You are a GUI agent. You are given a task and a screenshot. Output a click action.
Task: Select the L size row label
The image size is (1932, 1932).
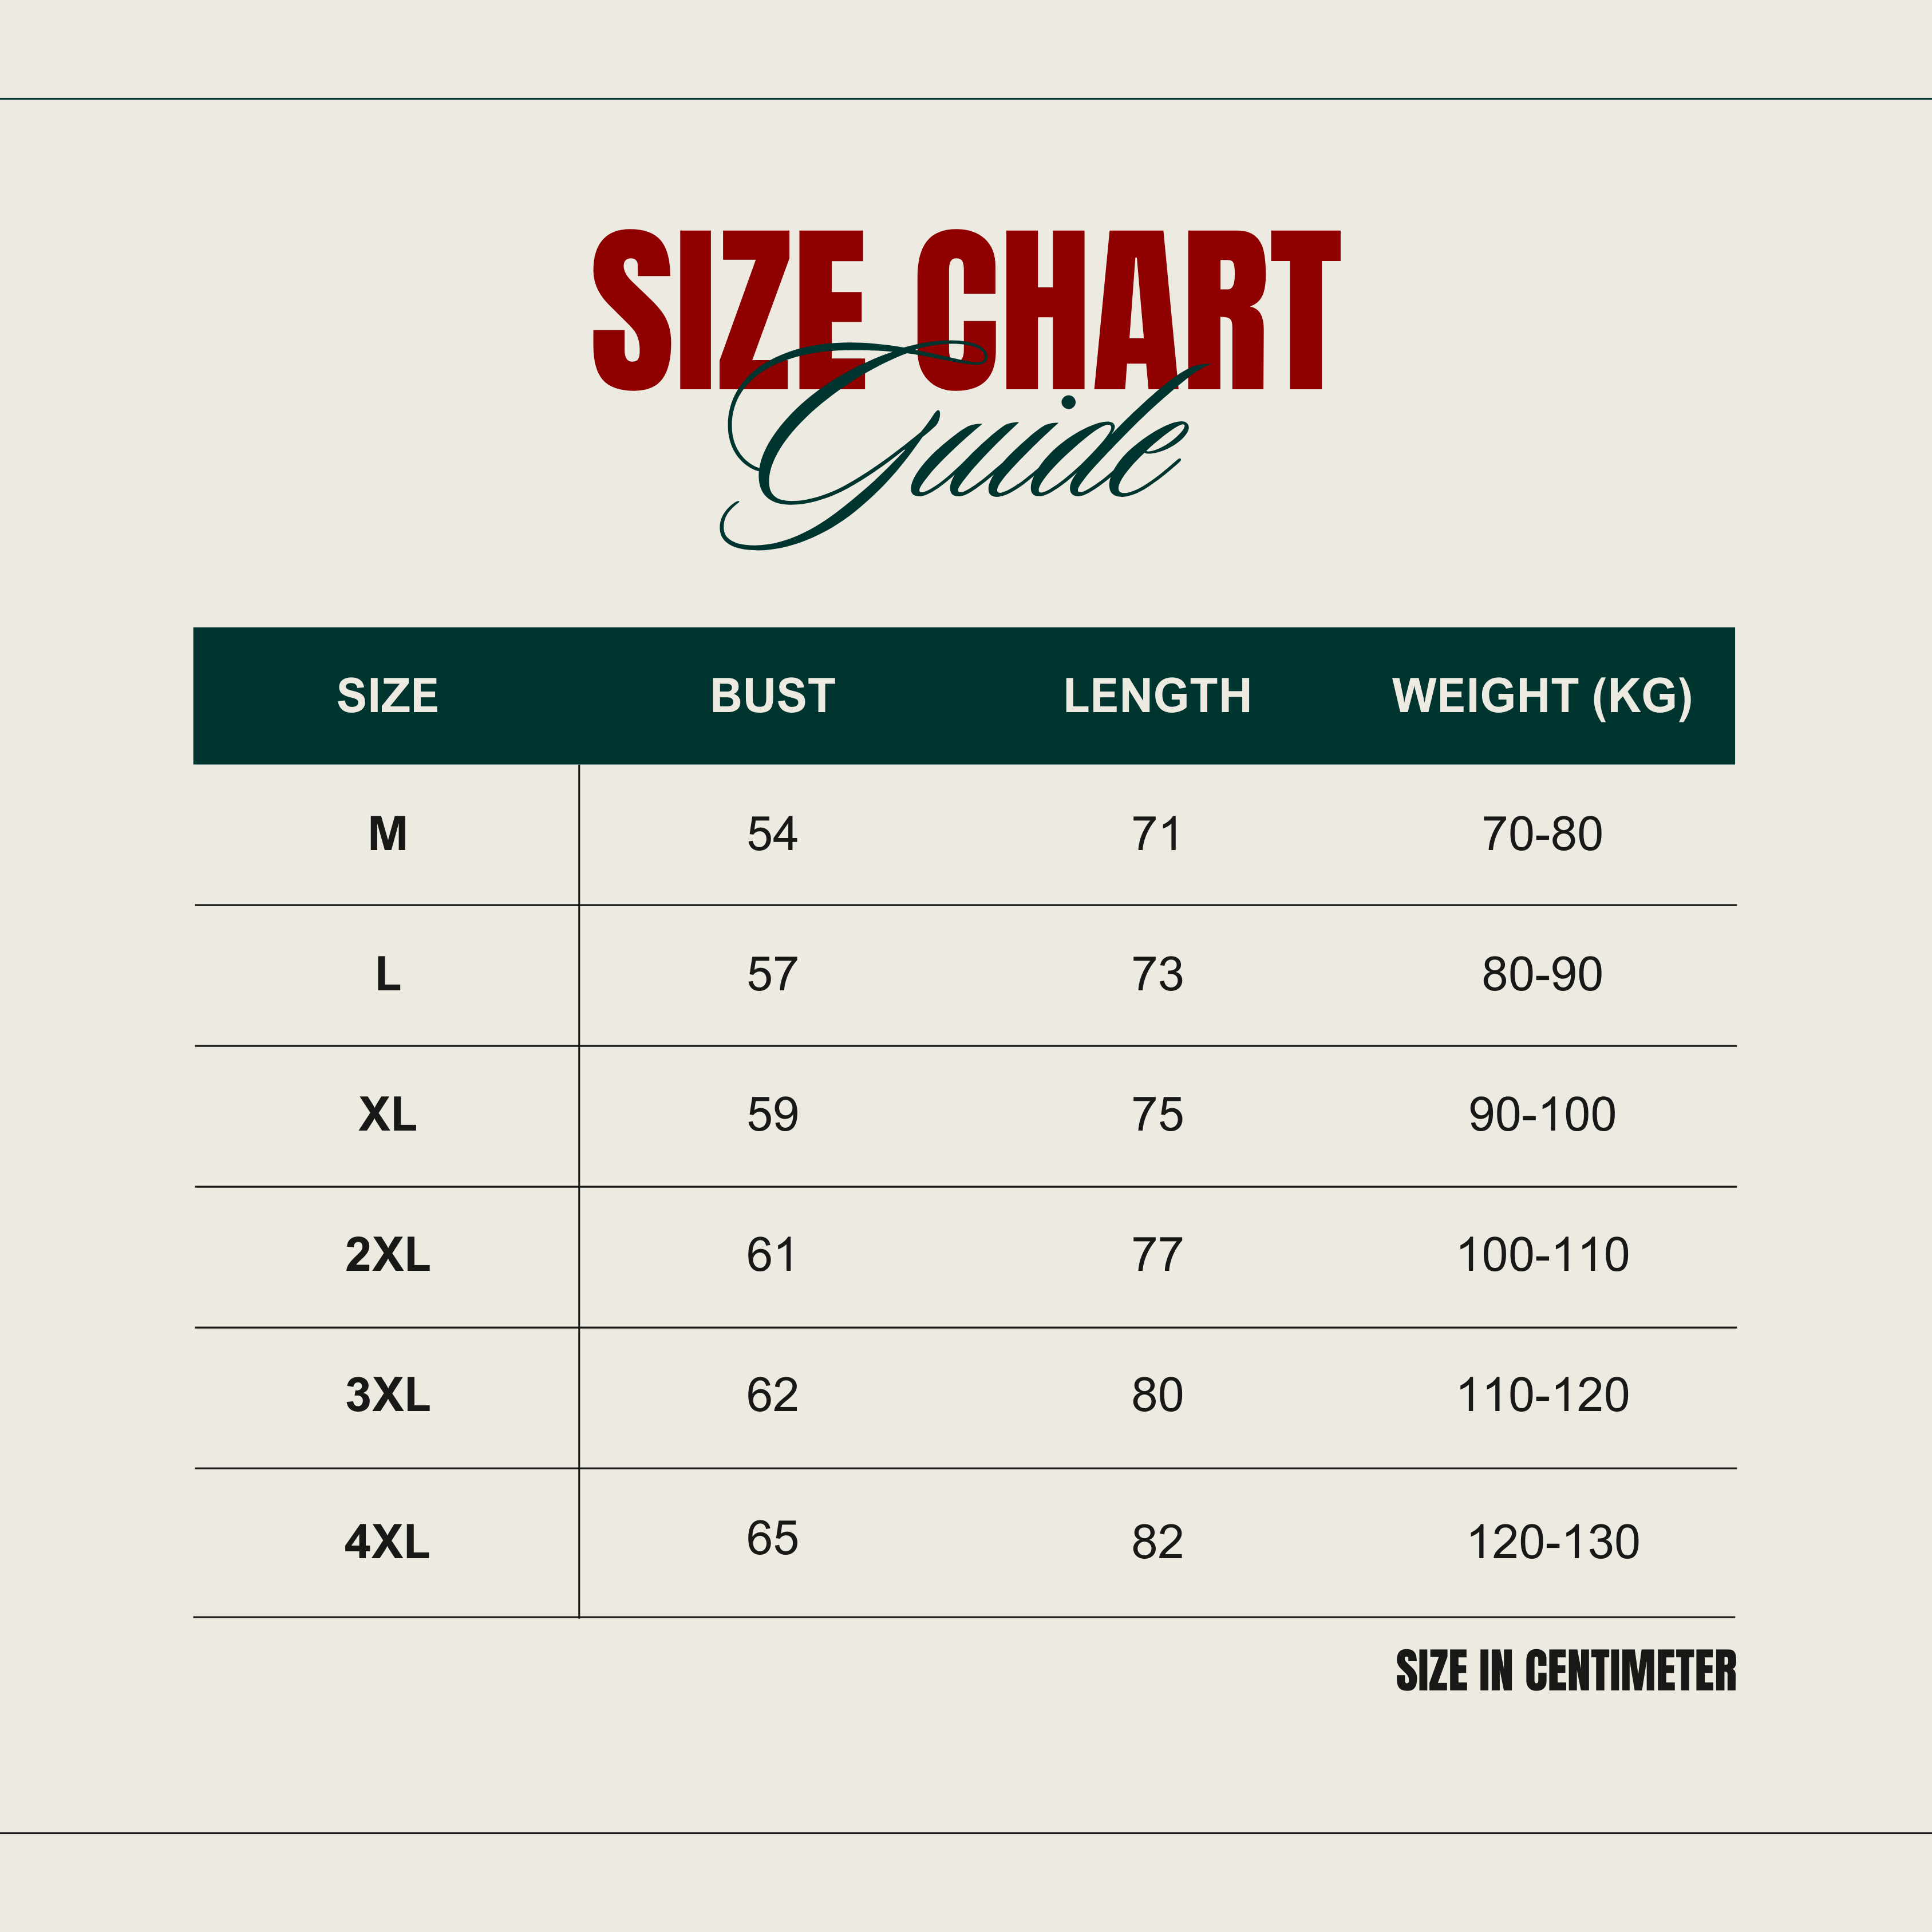(x=387, y=974)
